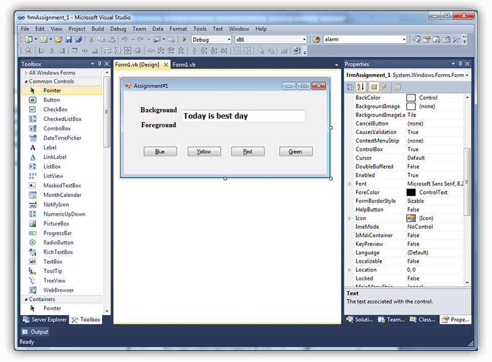Click the Blue button on the form
This screenshot has height=362, width=492.
coord(160,151)
